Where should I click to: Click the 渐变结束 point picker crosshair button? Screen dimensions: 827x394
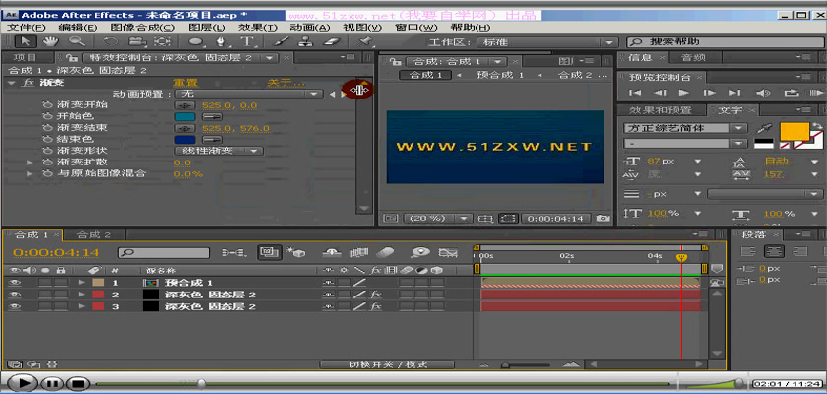click(184, 128)
